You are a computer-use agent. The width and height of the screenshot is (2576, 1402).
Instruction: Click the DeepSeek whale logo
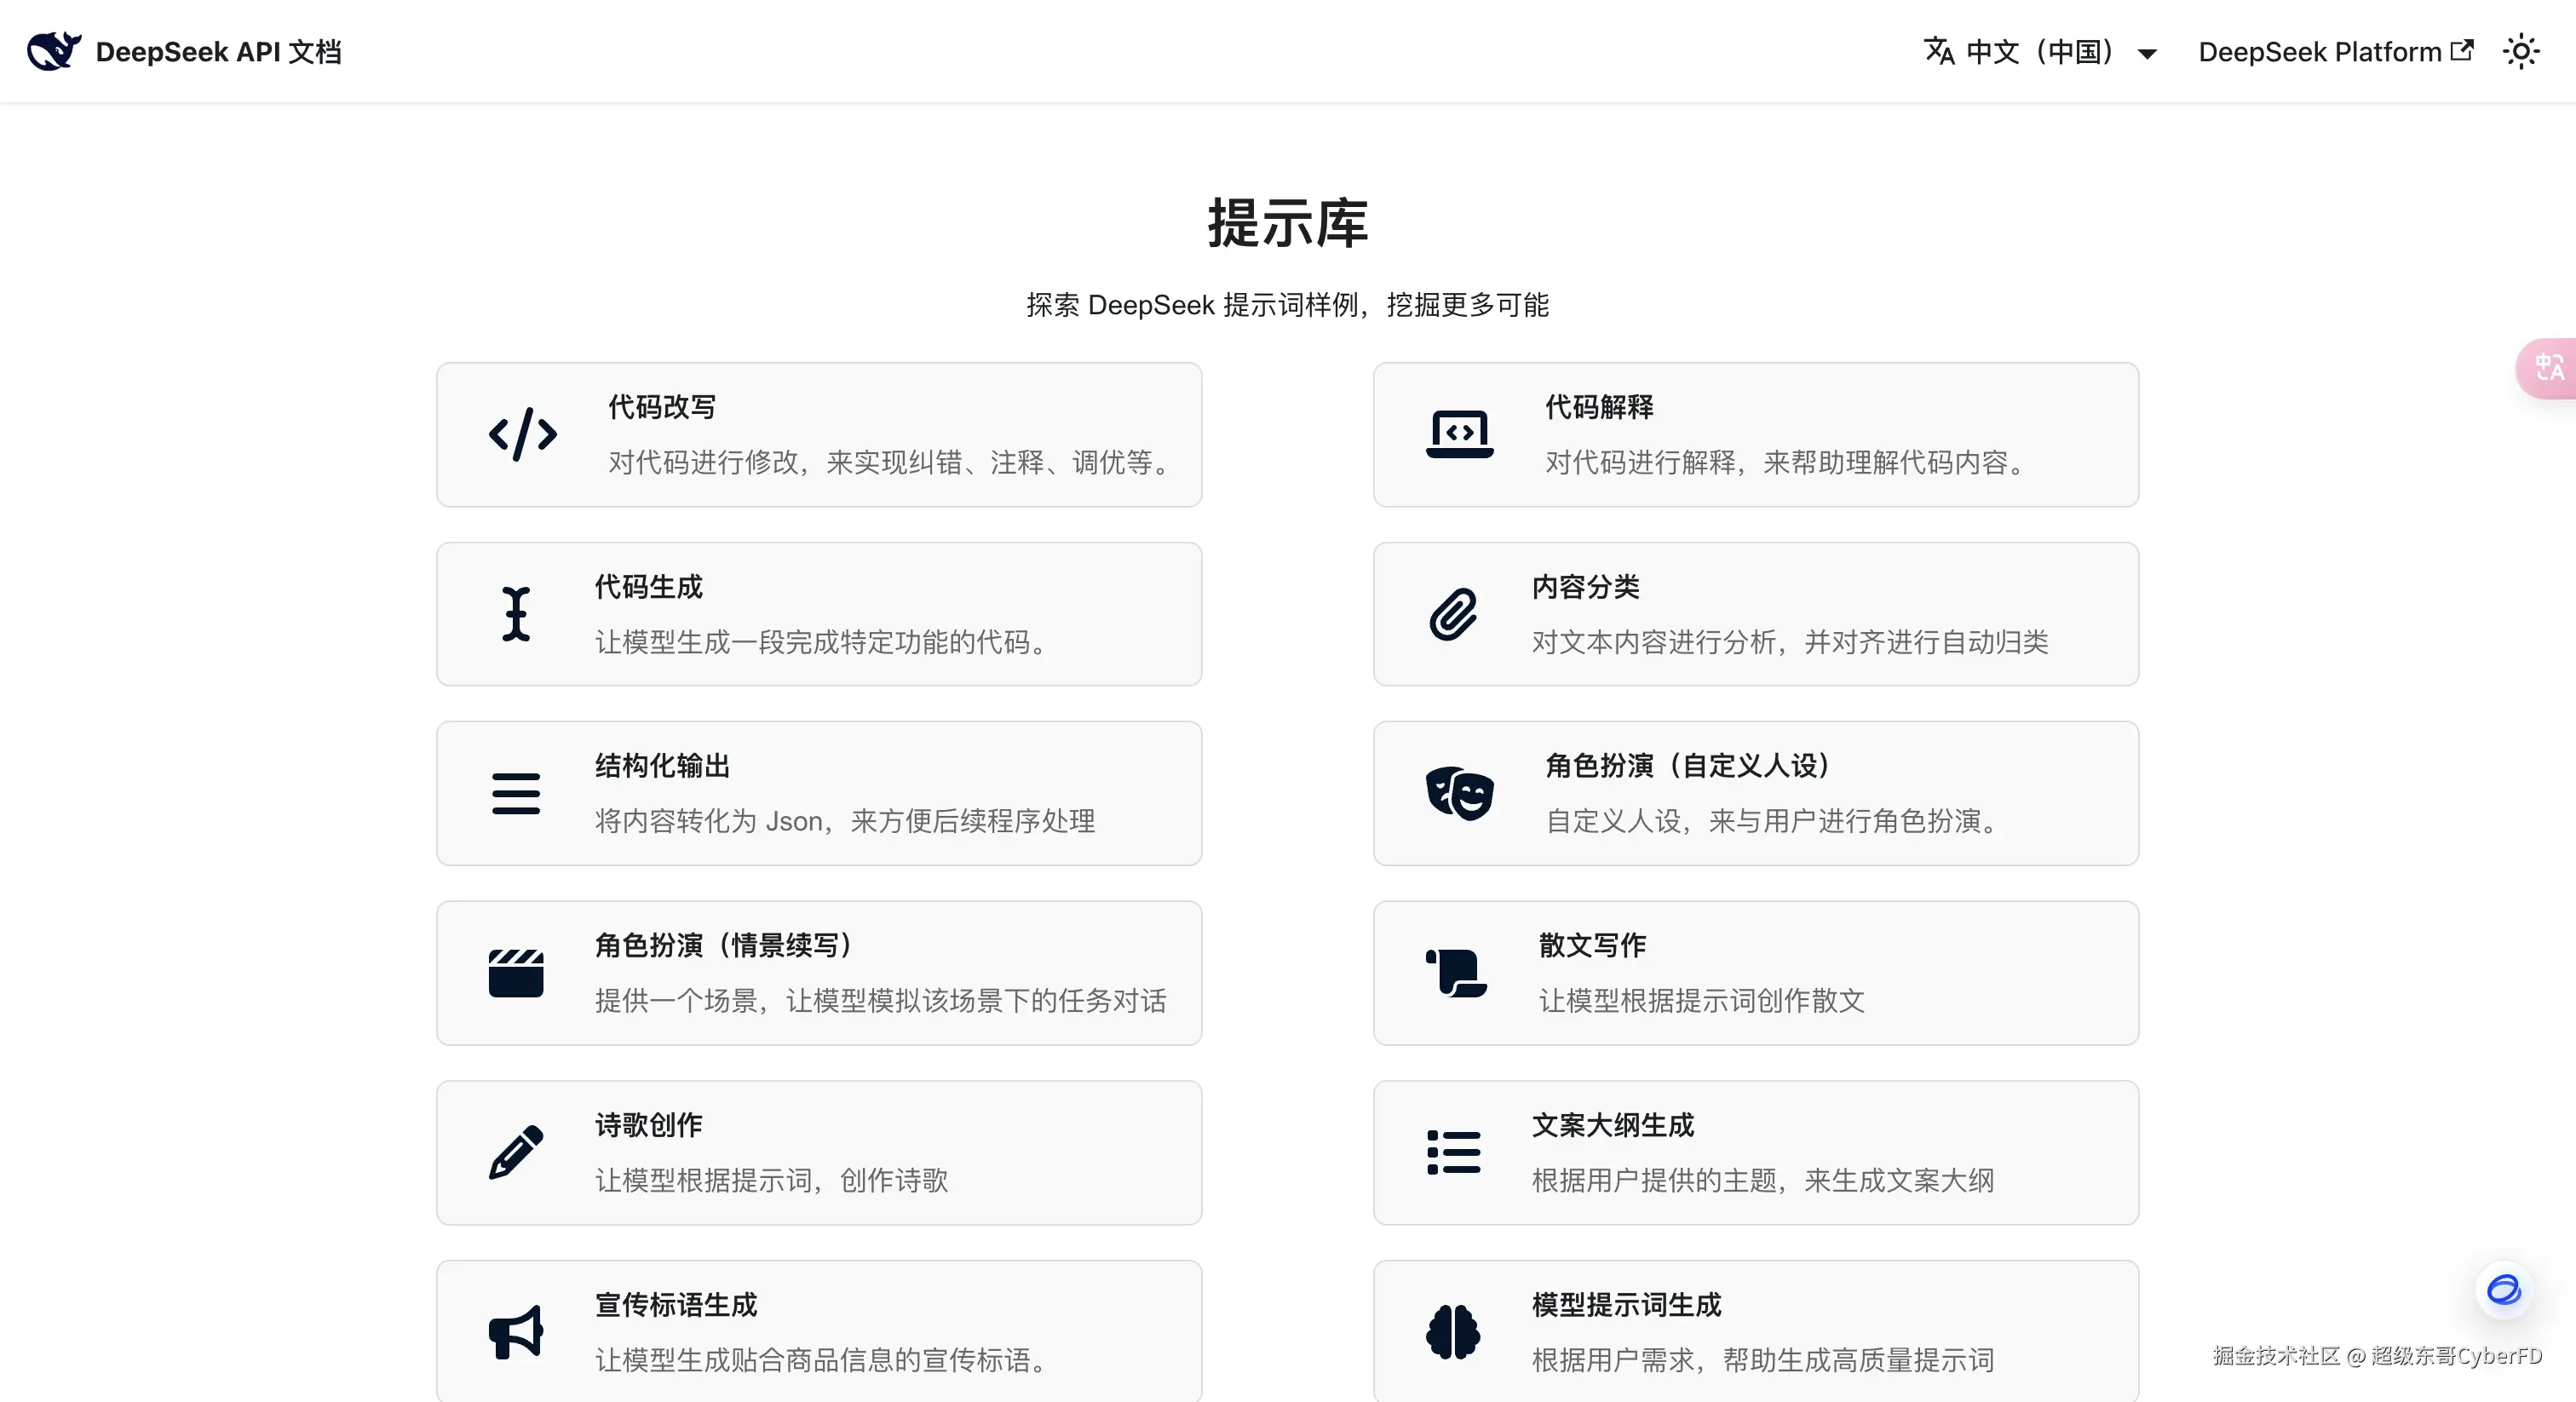click(53, 50)
